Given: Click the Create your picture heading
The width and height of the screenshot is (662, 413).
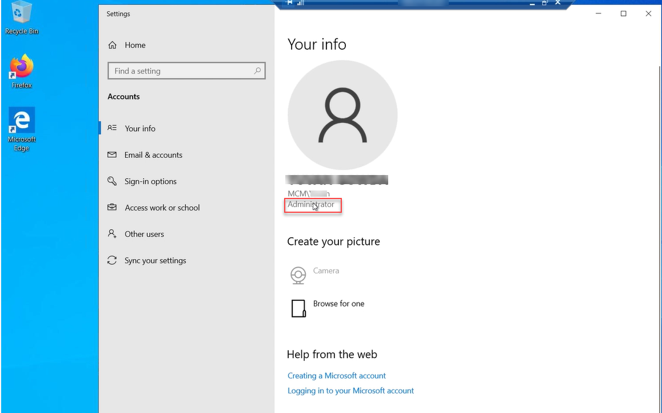Looking at the screenshot, I should (x=333, y=241).
